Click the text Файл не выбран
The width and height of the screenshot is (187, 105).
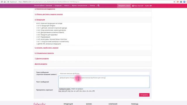pos(77,89)
